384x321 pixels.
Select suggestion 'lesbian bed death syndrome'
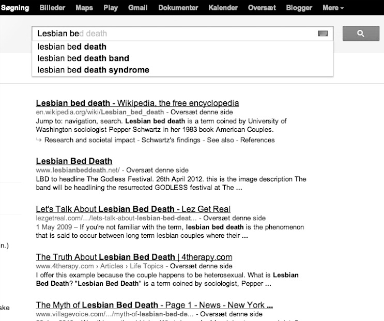pyautogui.click(x=182, y=70)
